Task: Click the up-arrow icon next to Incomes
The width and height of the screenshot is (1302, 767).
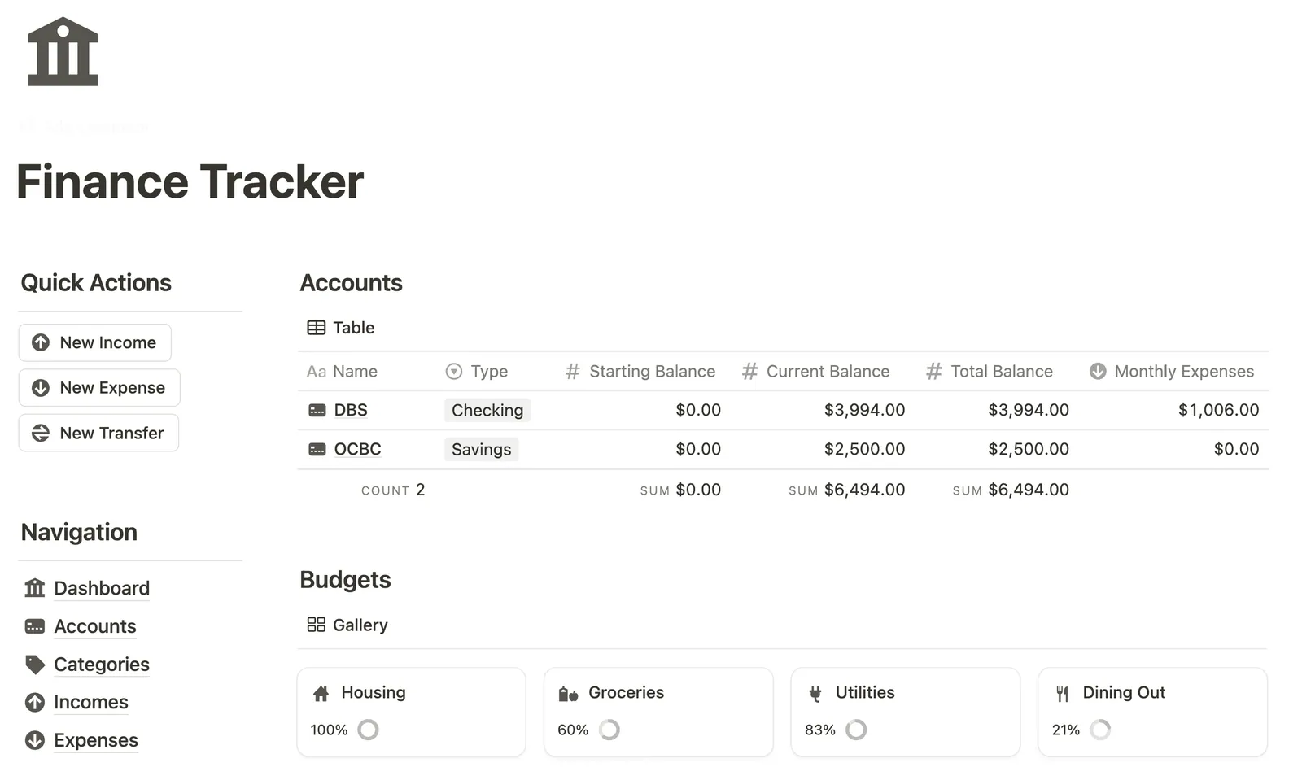Action: pos(35,702)
